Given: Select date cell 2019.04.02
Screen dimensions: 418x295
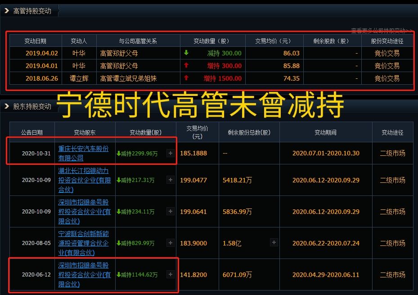Looking at the screenshot, I should pos(41,53).
